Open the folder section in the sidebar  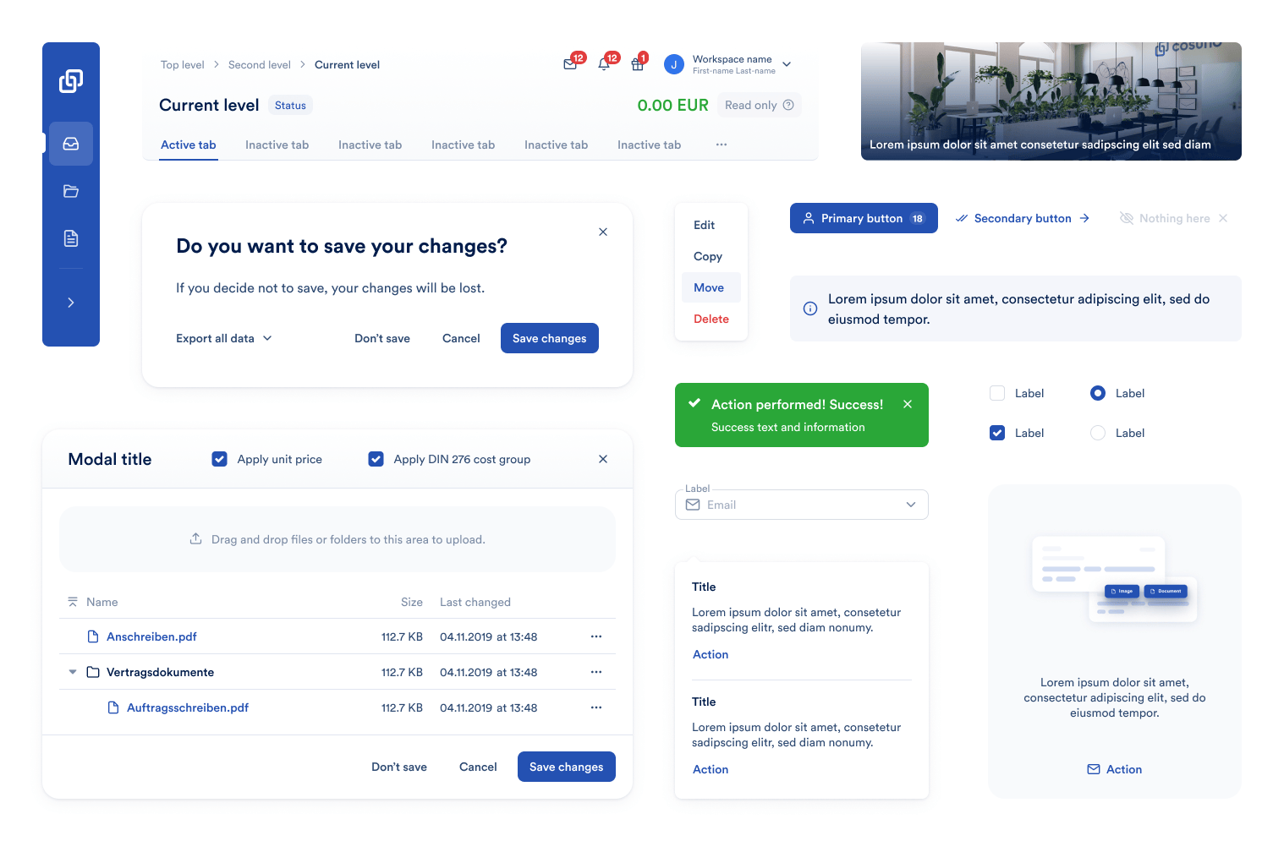pos(71,190)
